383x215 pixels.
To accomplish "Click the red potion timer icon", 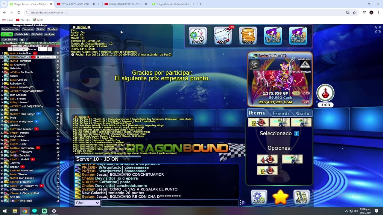I will tap(325, 93).
